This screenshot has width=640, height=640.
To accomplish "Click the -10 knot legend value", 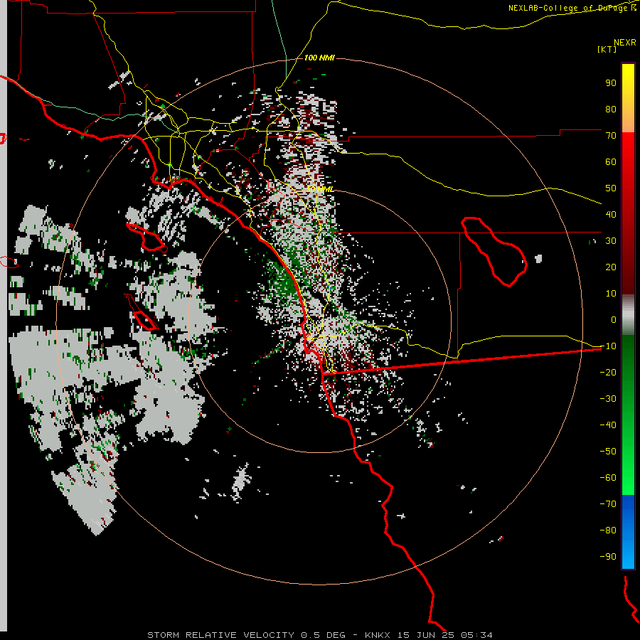I will tap(608, 346).
